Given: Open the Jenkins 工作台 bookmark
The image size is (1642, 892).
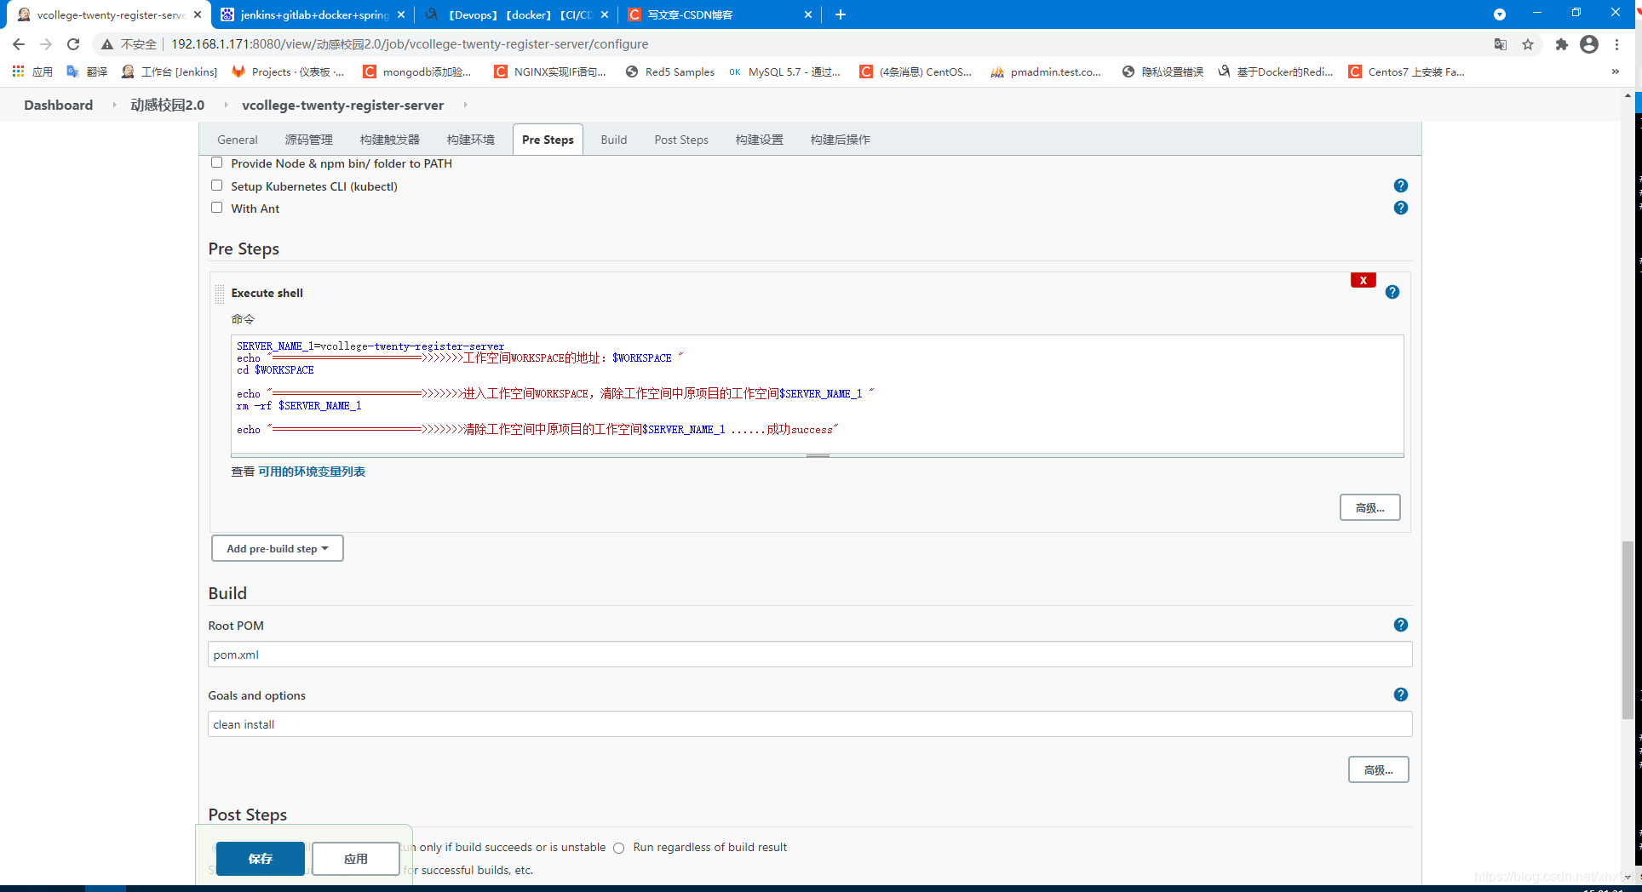Looking at the screenshot, I should (x=169, y=71).
